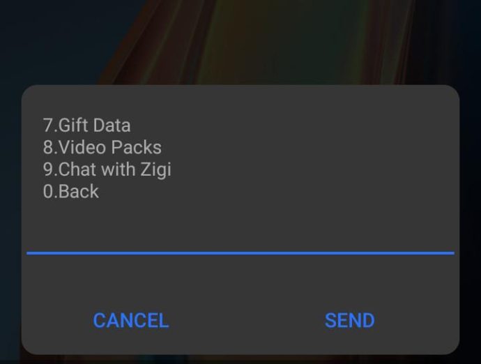Tap the word 'Chat' in option 9
This screenshot has width=481, height=364.
tap(77, 169)
